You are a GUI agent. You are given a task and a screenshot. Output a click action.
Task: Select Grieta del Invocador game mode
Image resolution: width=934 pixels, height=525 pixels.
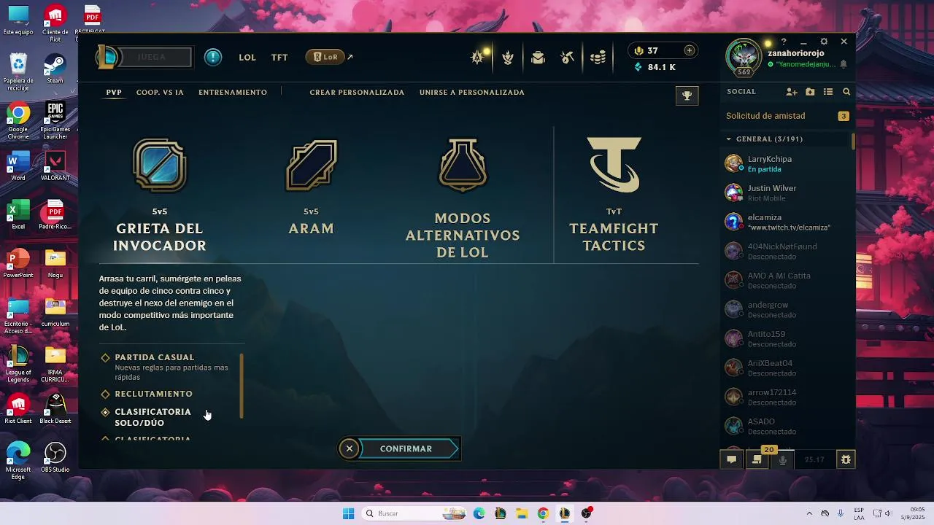coord(160,195)
